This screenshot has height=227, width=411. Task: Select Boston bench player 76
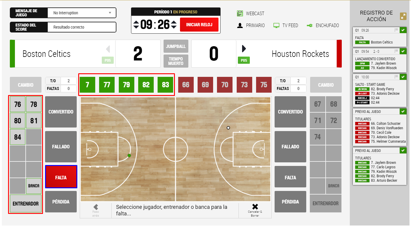point(18,104)
